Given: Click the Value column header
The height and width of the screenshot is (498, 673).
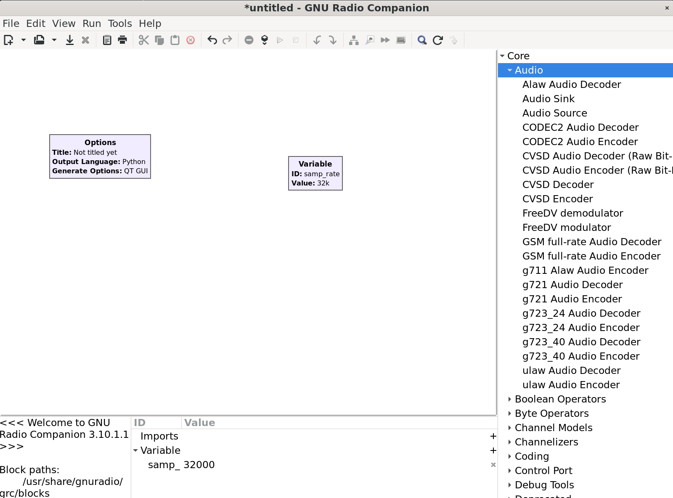Looking at the screenshot, I should pyautogui.click(x=339, y=423).
